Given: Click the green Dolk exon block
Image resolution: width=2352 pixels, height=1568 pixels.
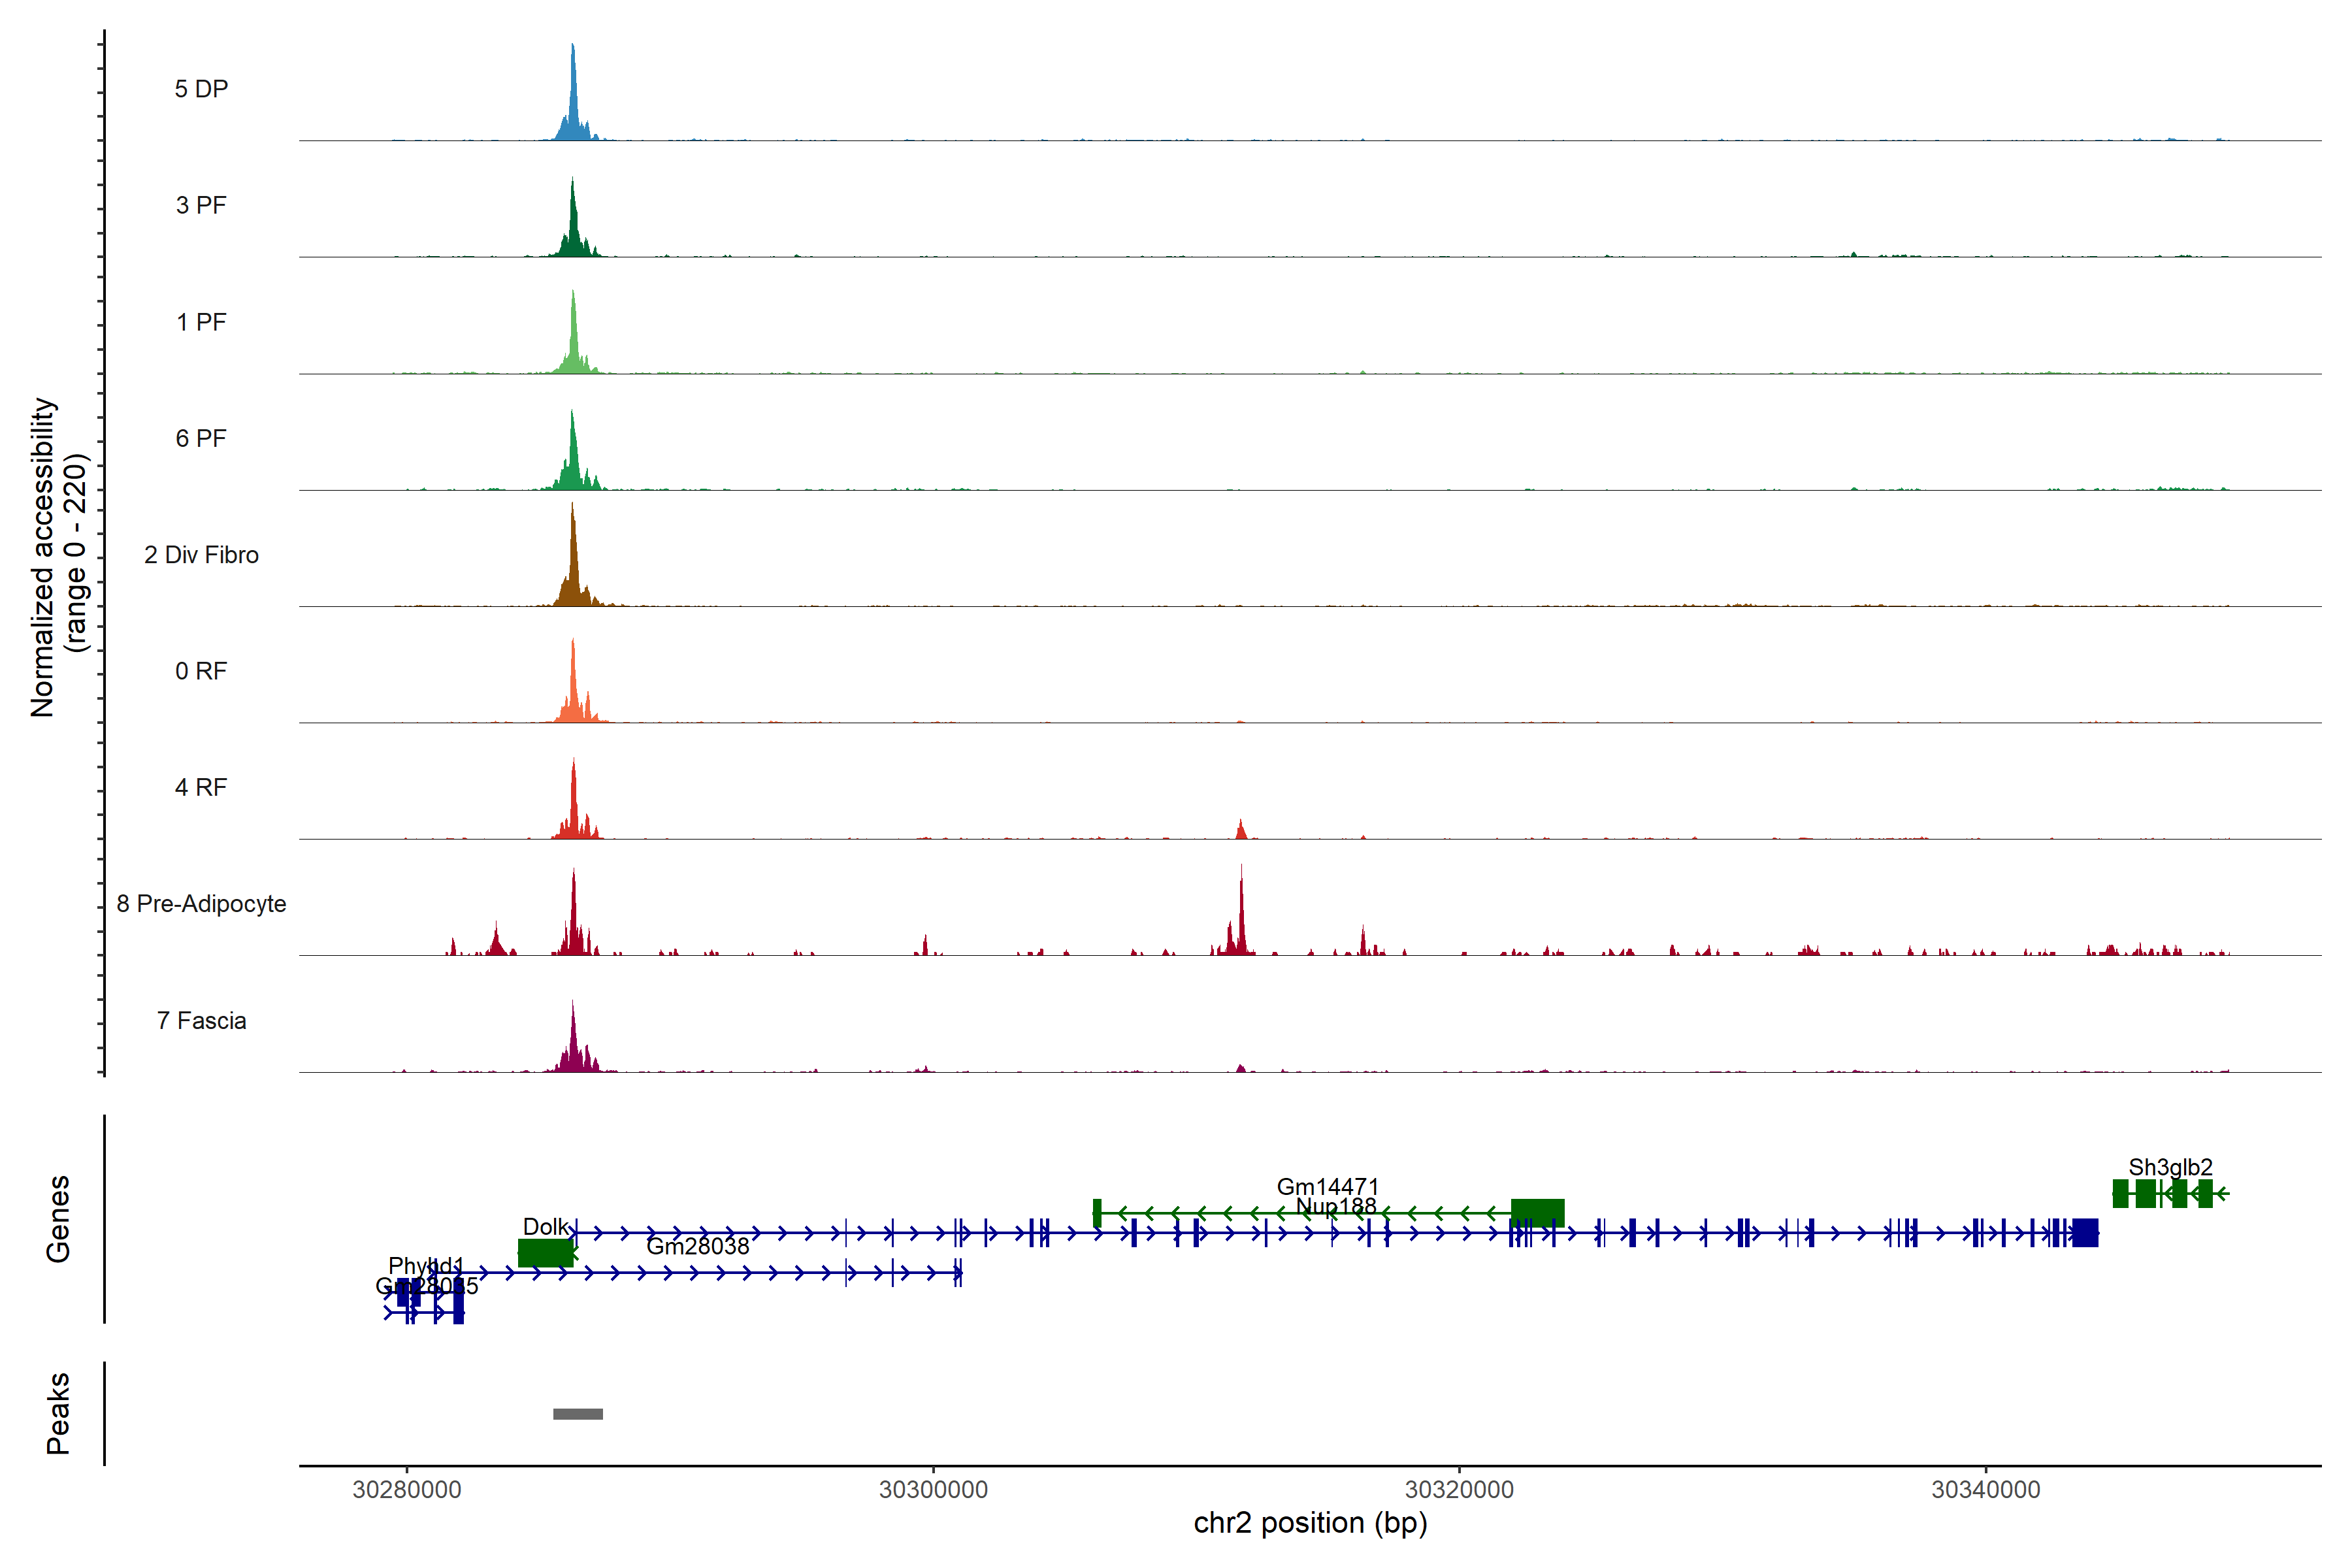Looking at the screenshot, I should tap(545, 1253).
